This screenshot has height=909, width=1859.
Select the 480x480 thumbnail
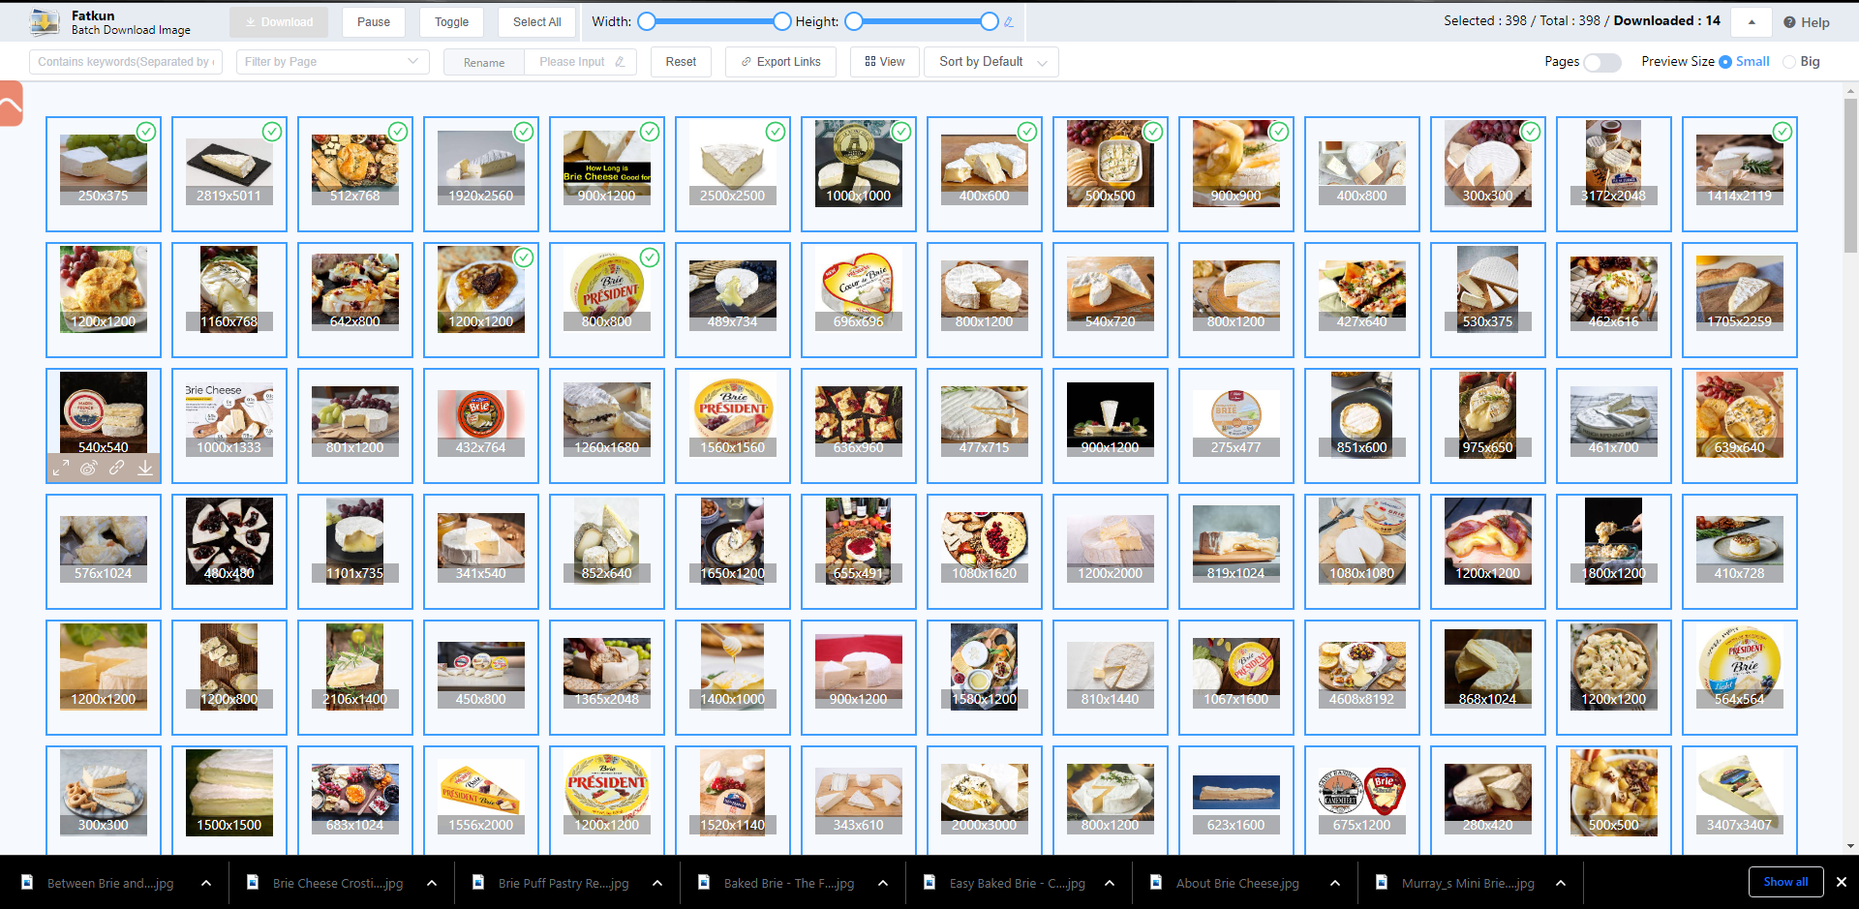point(229,552)
